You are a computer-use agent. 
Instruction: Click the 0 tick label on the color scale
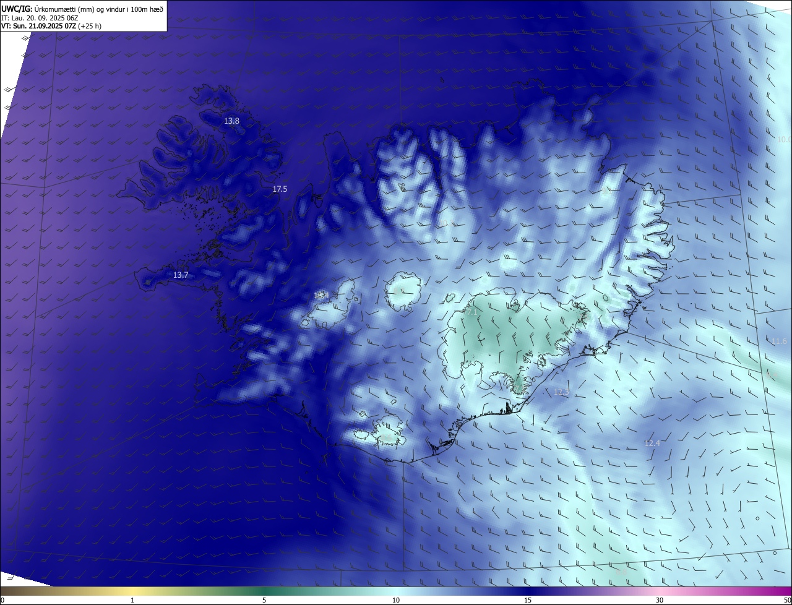tap(2, 600)
